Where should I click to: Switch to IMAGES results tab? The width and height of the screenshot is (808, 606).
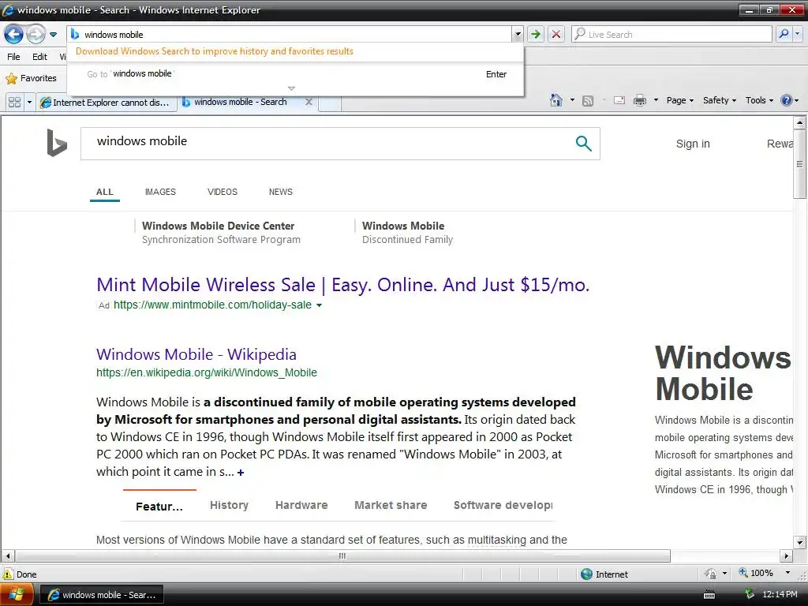(160, 192)
